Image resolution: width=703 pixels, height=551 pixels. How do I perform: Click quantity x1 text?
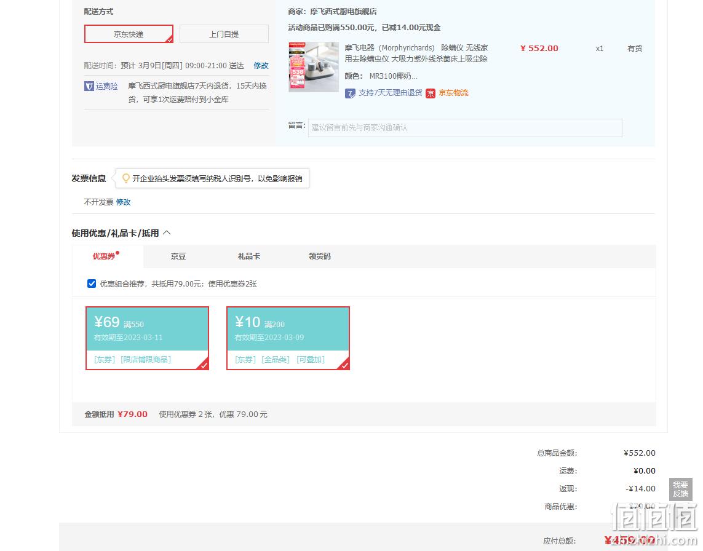click(x=600, y=49)
